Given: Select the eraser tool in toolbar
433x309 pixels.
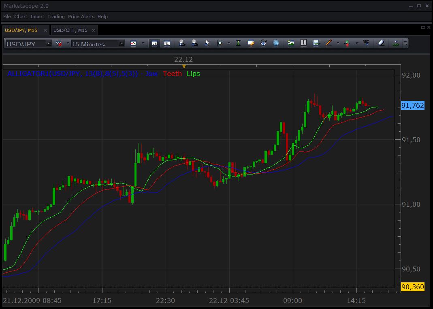Looking at the screenshot, I should click(381, 43).
